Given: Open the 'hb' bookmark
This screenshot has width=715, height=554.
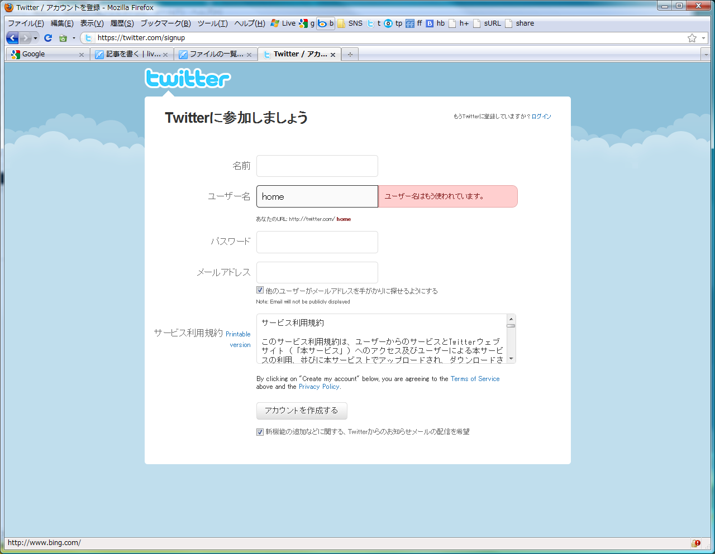Looking at the screenshot, I should pyautogui.click(x=435, y=23).
